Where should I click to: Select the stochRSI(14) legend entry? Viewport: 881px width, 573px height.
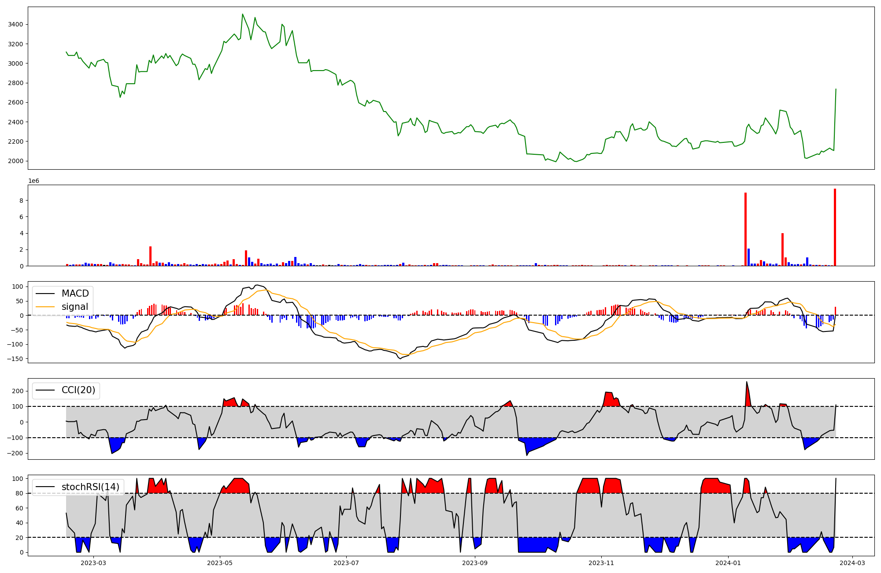click(x=90, y=487)
